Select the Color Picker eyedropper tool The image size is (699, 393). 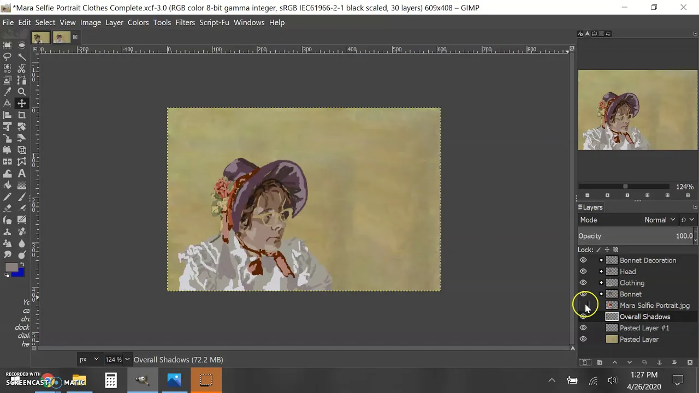coord(7,92)
